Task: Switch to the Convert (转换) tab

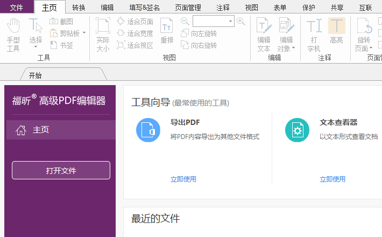Action: pyautogui.click(x=79, y=8)
